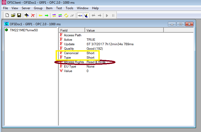Select the Type field label
The width and height of the screenshot is (201, 132).
(x=67, y=58)
